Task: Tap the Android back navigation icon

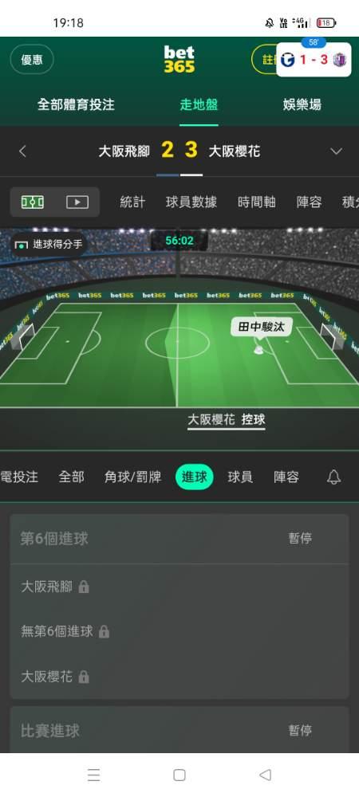Action: pos(265,775)
